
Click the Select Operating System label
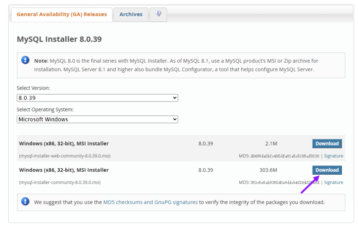[x=45, y=109]
